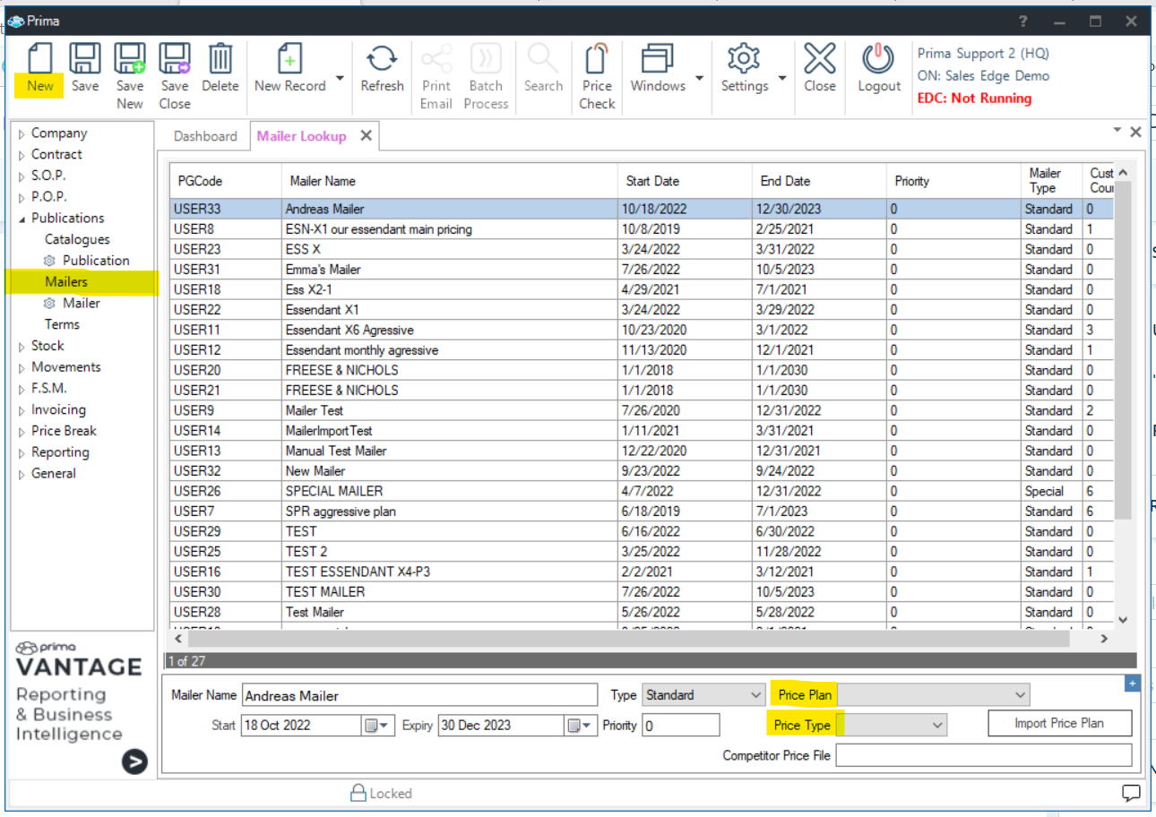Expand the P.O.P. tree node

tap(22, 198)
